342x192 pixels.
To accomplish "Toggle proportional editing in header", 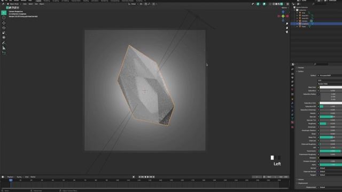I will 153,4.
